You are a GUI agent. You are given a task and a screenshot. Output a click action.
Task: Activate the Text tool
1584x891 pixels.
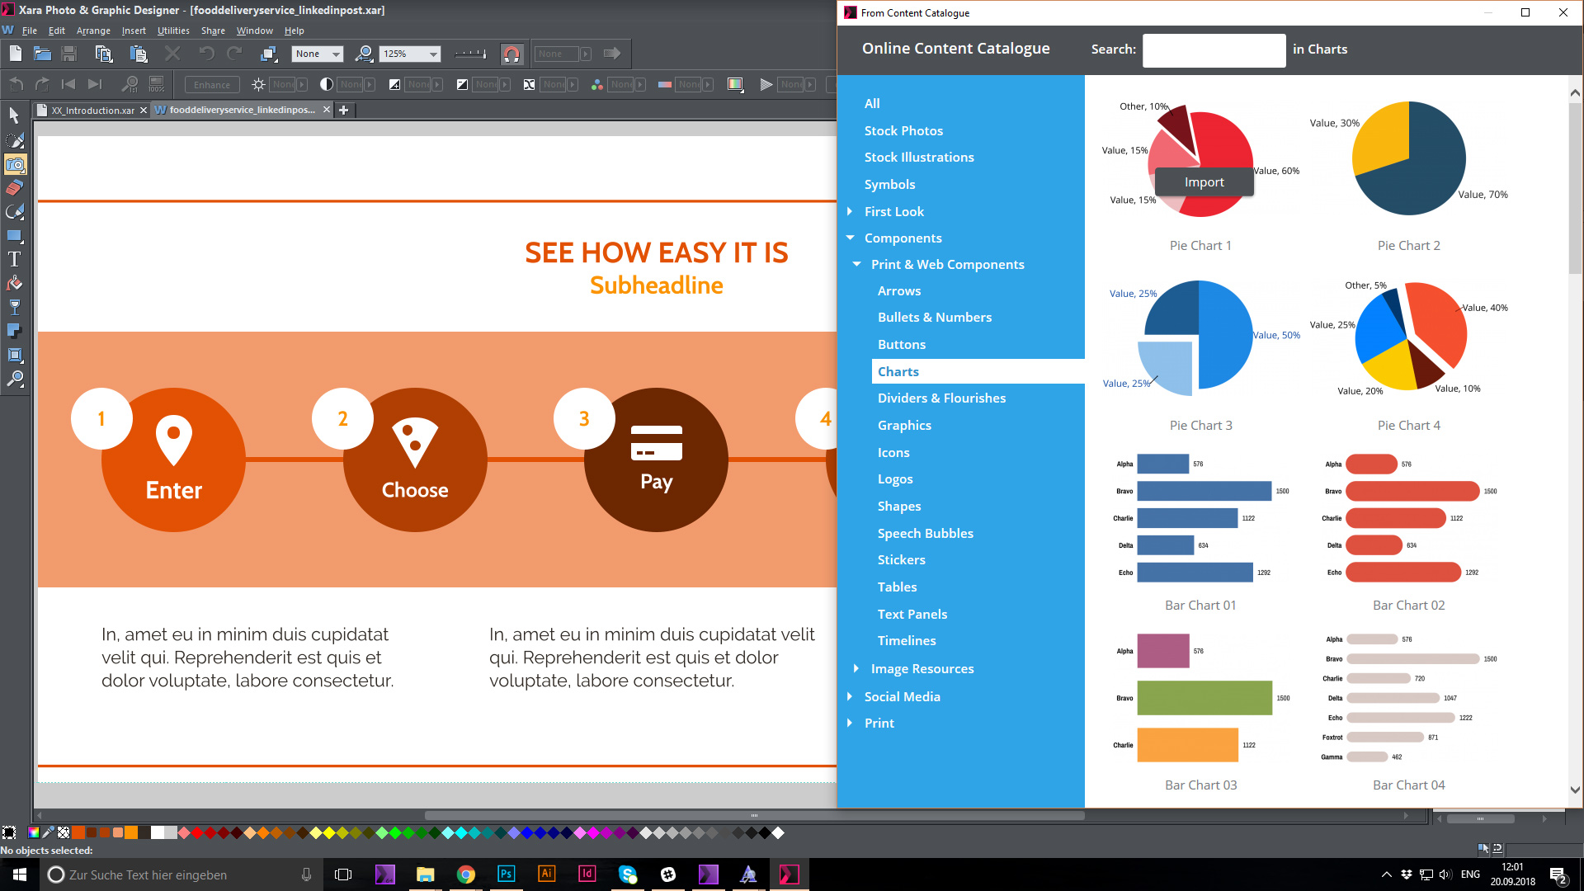click(x=14, y=258)
